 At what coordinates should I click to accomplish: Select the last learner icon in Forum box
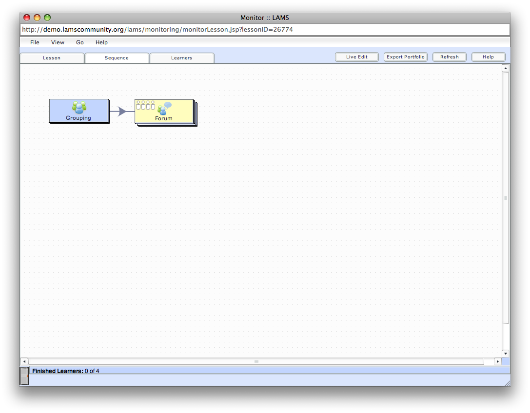pyautogui.click(x=153, y=105)
